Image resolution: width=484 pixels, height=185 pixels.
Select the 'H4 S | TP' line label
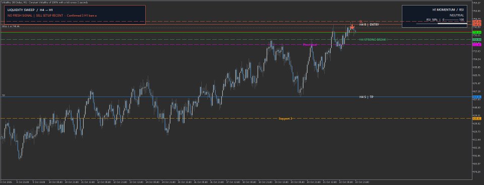tap(367, 97)
